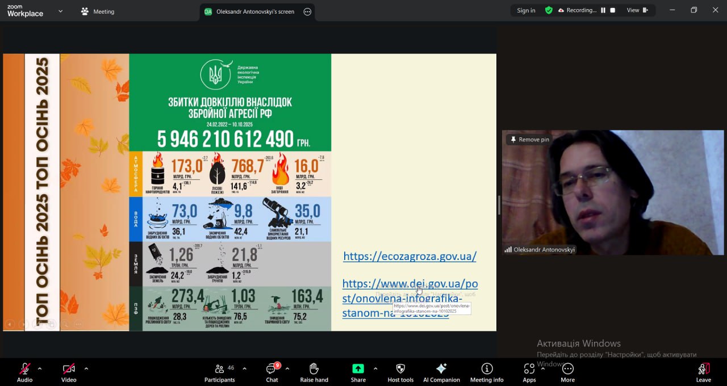Select the Meeting tab

(97, 11)
